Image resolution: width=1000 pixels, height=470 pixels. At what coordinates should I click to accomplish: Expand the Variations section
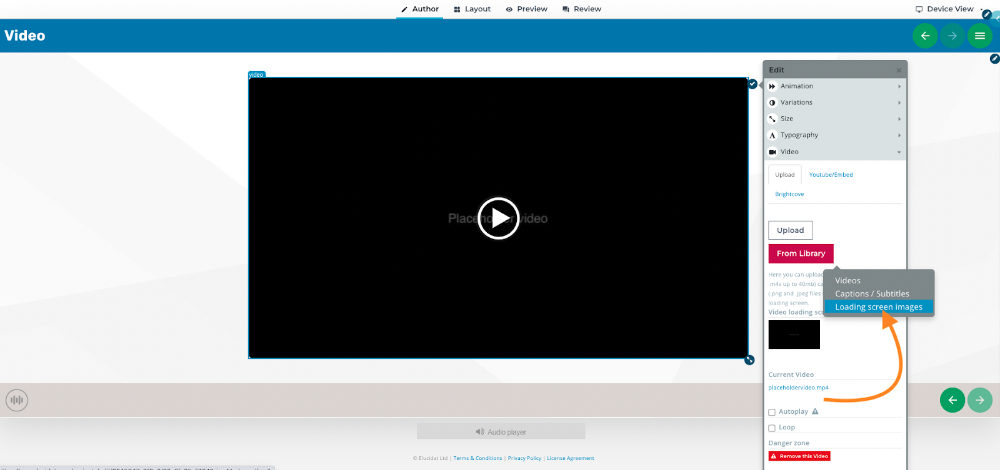click(x=836, y=102)
